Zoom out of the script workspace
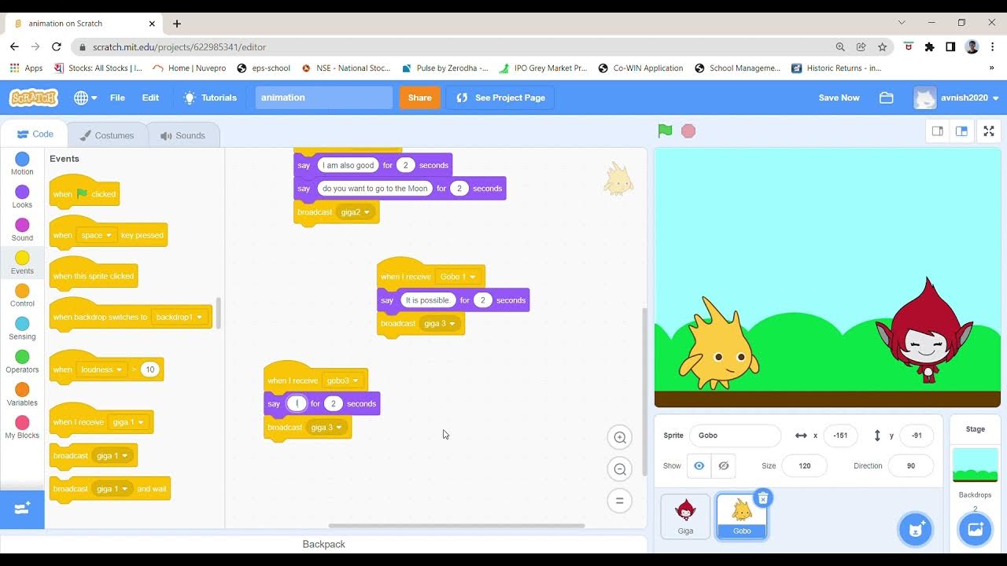 point(620,469)
